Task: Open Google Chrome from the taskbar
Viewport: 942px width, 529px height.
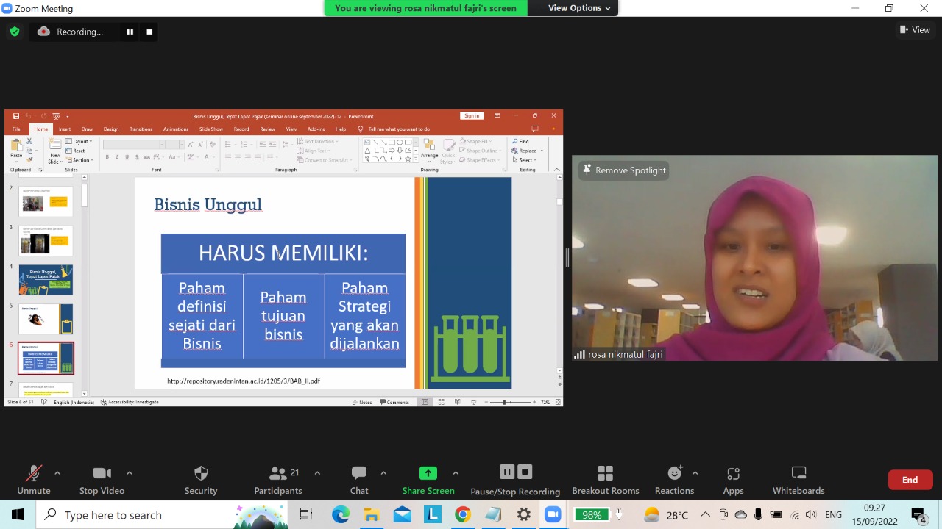Action: click(462, 515)
